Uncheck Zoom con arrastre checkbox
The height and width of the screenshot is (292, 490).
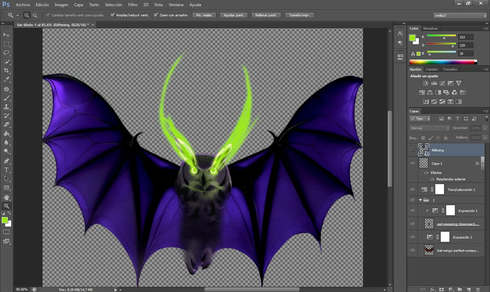pyautogui.click(x=156, y=15)
